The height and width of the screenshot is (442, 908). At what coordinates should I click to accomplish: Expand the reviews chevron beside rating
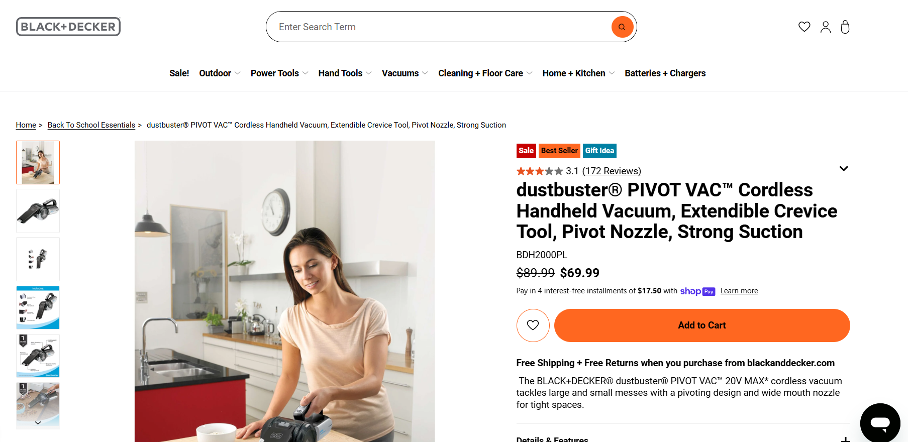[x=844, y=168]
